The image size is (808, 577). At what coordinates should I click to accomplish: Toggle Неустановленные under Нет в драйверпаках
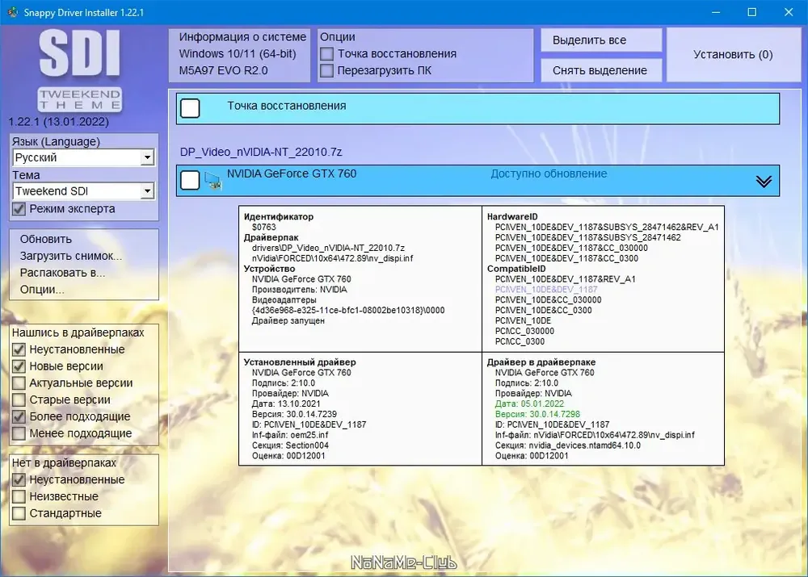tap(19, 479)
